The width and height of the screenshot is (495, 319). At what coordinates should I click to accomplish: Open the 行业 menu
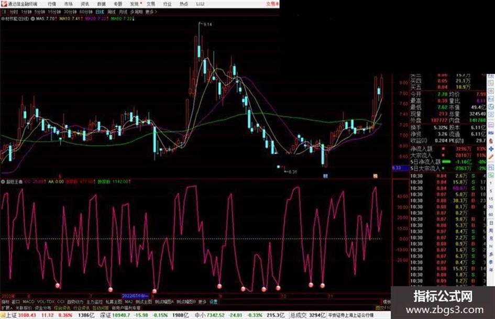pyautogui.click(x=167, y=4)
